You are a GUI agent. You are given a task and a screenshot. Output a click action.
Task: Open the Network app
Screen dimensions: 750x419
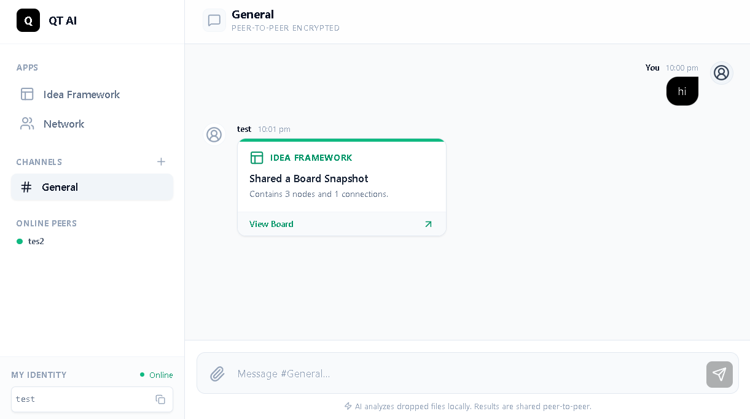63,124
